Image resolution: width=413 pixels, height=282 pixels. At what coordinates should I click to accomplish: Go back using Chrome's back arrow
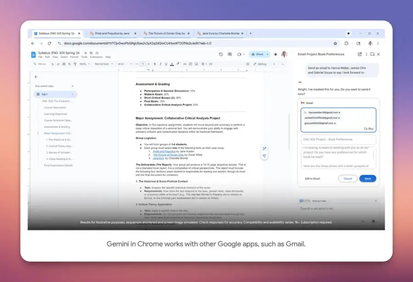click(33, 44)
